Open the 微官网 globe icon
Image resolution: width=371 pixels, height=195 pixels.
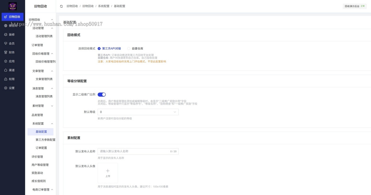click(6, 26)
